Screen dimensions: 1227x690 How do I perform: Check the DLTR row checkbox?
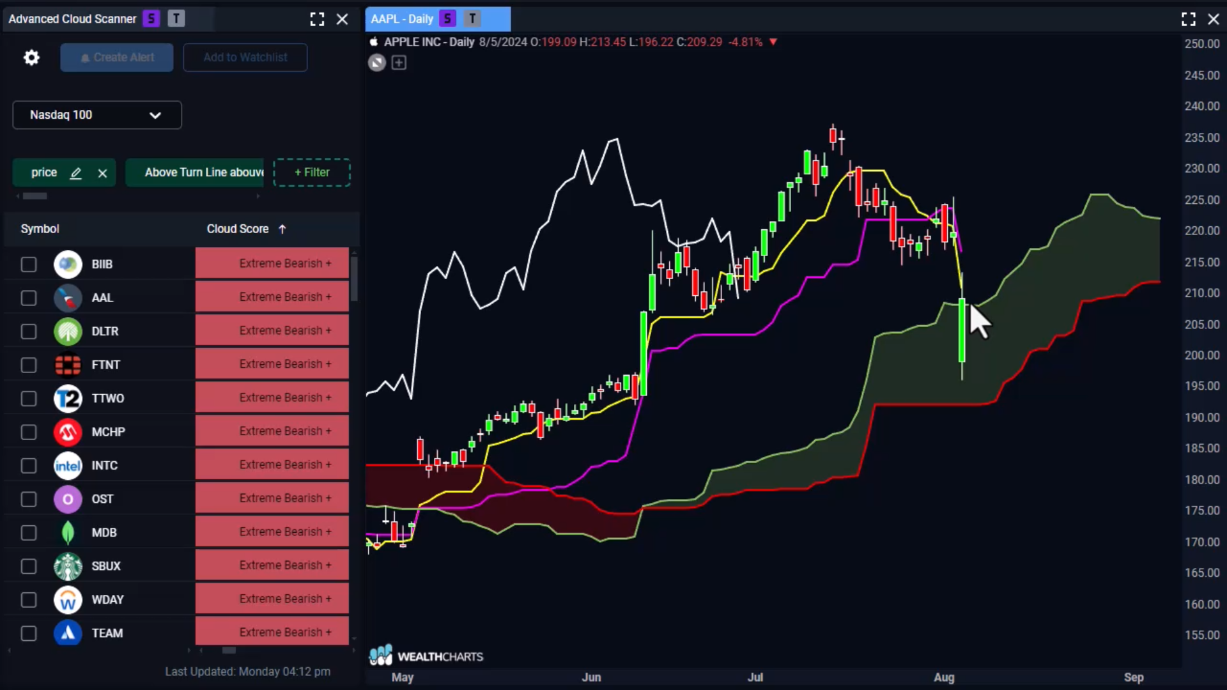click(29, 332)
